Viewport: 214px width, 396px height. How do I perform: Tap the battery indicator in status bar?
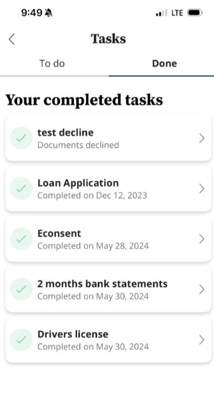[195, 12]
